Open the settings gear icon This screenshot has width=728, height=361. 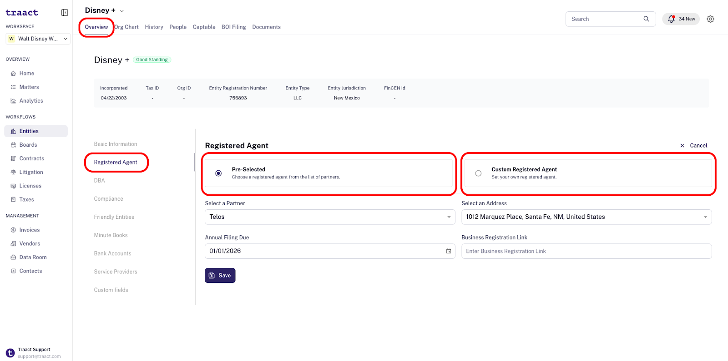coord(710,19)
